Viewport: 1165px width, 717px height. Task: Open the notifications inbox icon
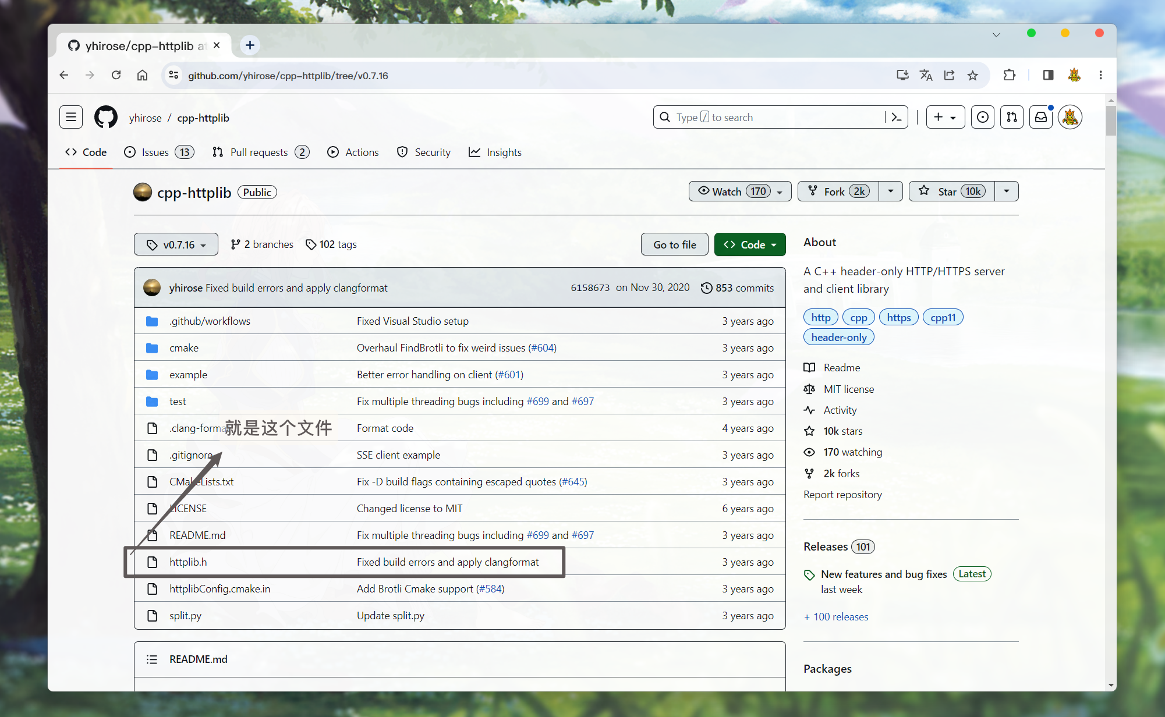pos(1040,118)
